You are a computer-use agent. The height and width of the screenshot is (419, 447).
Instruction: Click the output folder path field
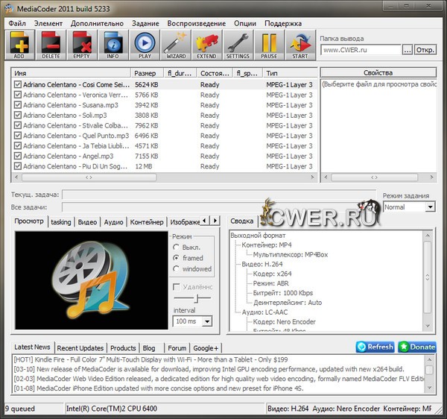(x=361, y=50)
